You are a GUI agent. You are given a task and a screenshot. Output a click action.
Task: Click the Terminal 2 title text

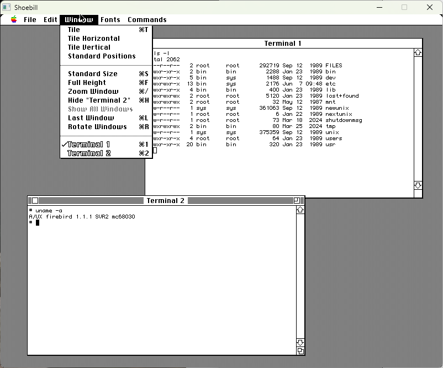(165, 200)
